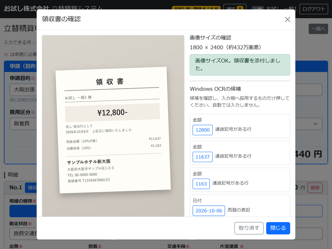Adopt the 12800 amount candidate
This screenshot has height=249, width=332.
coord(203,130)
